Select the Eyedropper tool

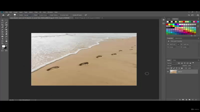coord(2,27)
